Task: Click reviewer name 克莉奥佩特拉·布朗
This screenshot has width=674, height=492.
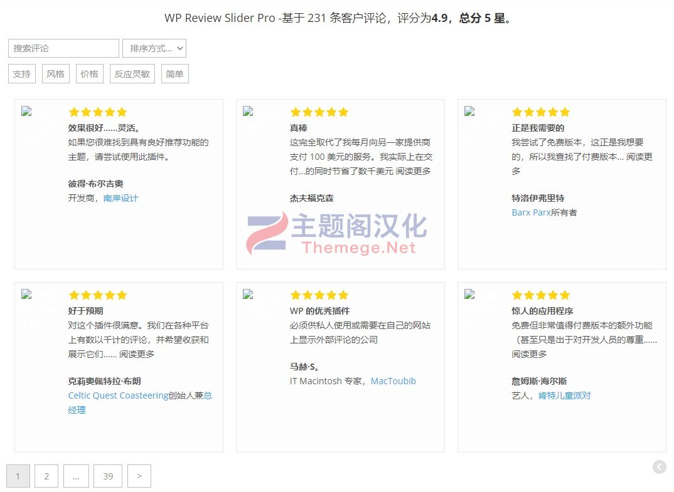Action: point(104,381)
